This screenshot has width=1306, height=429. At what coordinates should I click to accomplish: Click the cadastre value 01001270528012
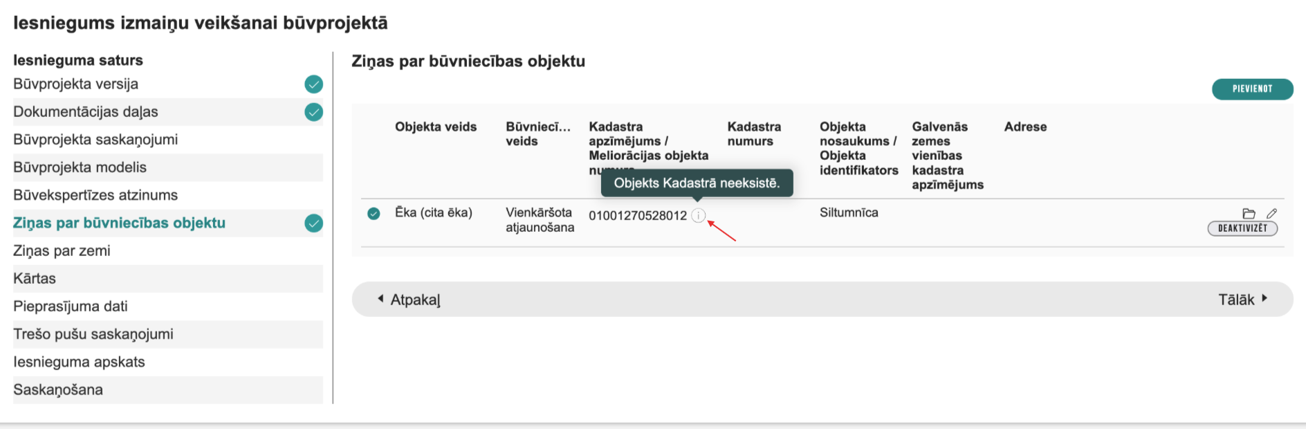[638, 216]
